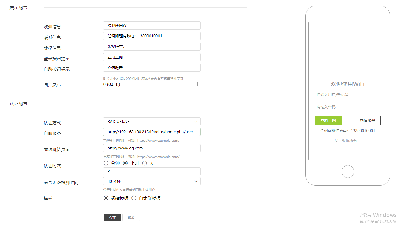Click the 成功跳转页面 URL field
The height and width of the screenshot is (231, 396).
[152, 148]
